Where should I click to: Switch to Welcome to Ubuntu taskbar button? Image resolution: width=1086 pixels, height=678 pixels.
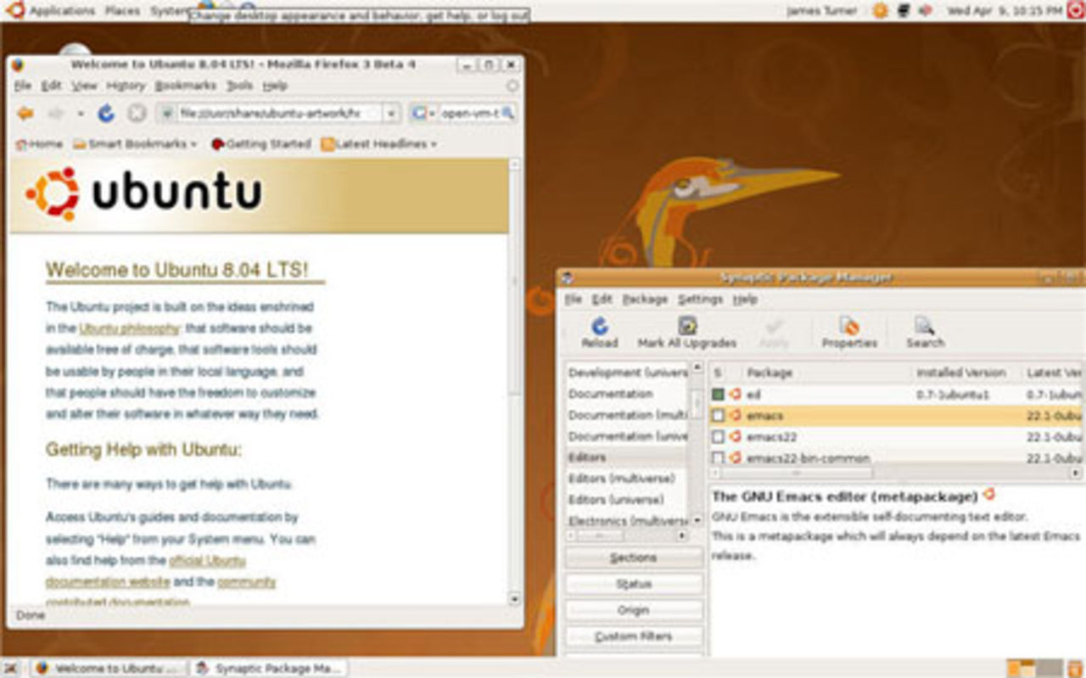click(x=108, y=668)
